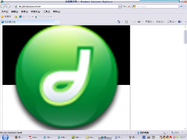Switch to the inde... taskbar button
Screen dimensions: 187x140
tap(62, 137)
